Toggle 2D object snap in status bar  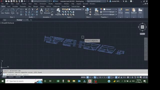click(x=111, y=77)
